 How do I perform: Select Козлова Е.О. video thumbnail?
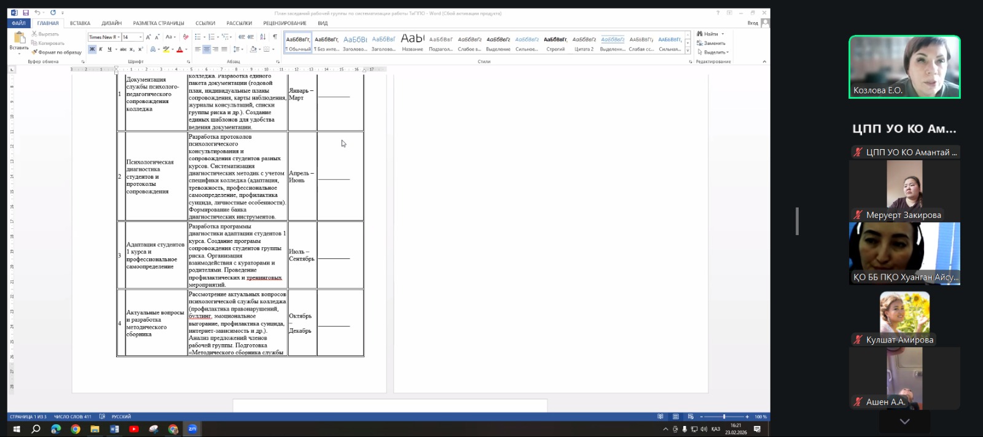(904, 67)
